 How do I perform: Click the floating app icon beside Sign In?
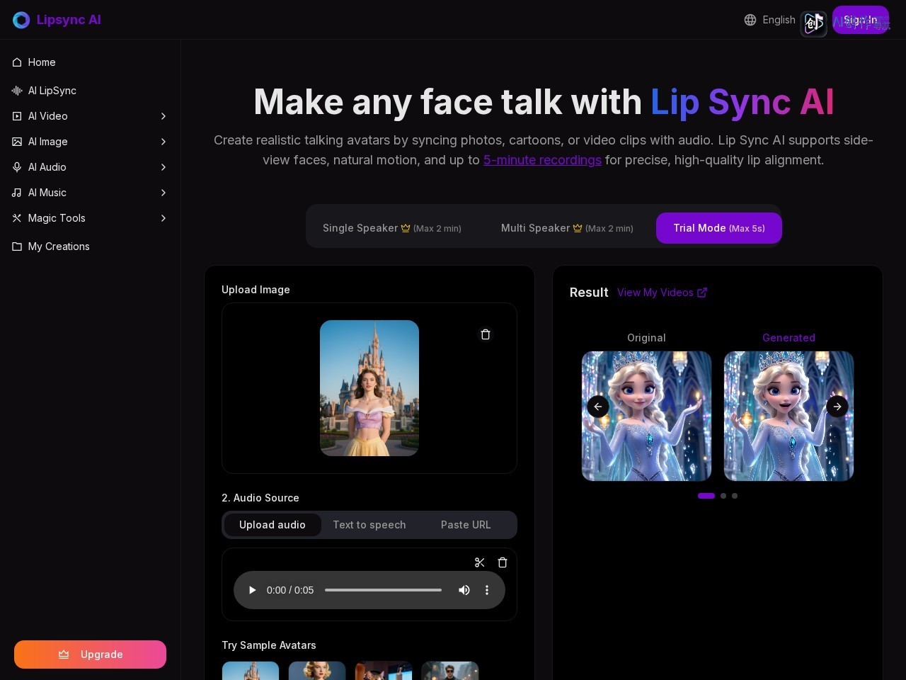(x=814, y=24)
